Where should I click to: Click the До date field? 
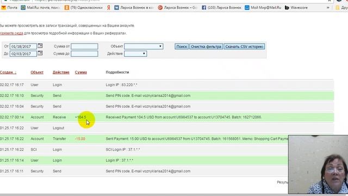point(23,54)
